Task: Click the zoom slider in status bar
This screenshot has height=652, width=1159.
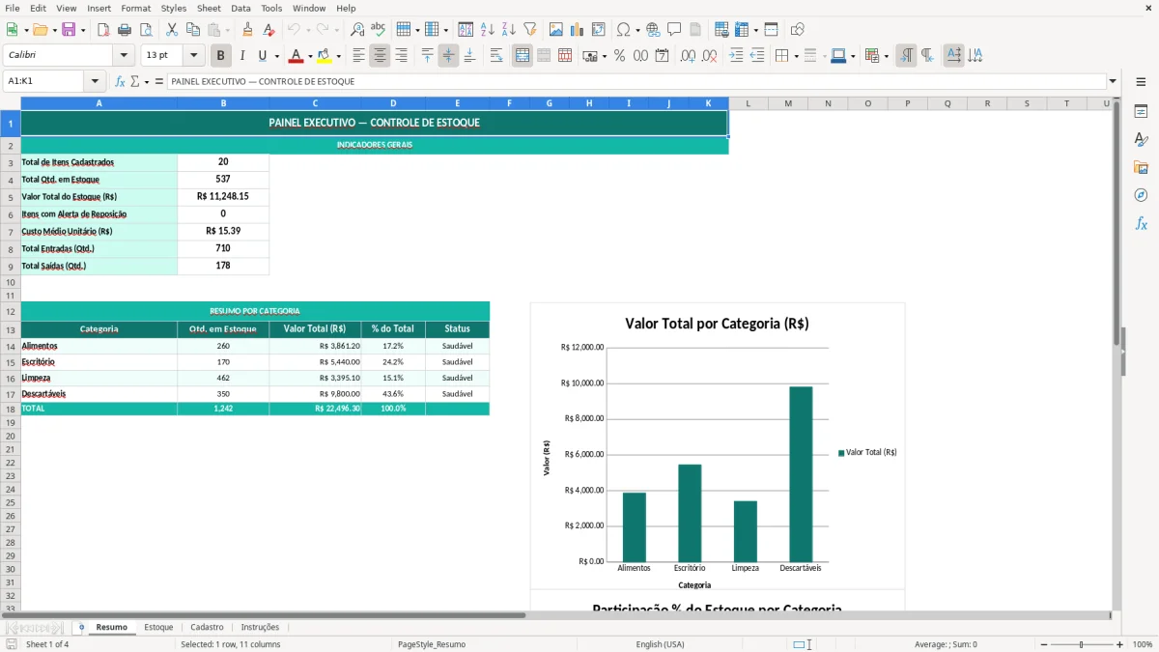Action: point(1082,644)
